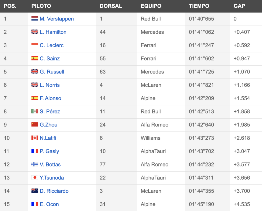Open G. Russell driver page

(x=52, y=72)
